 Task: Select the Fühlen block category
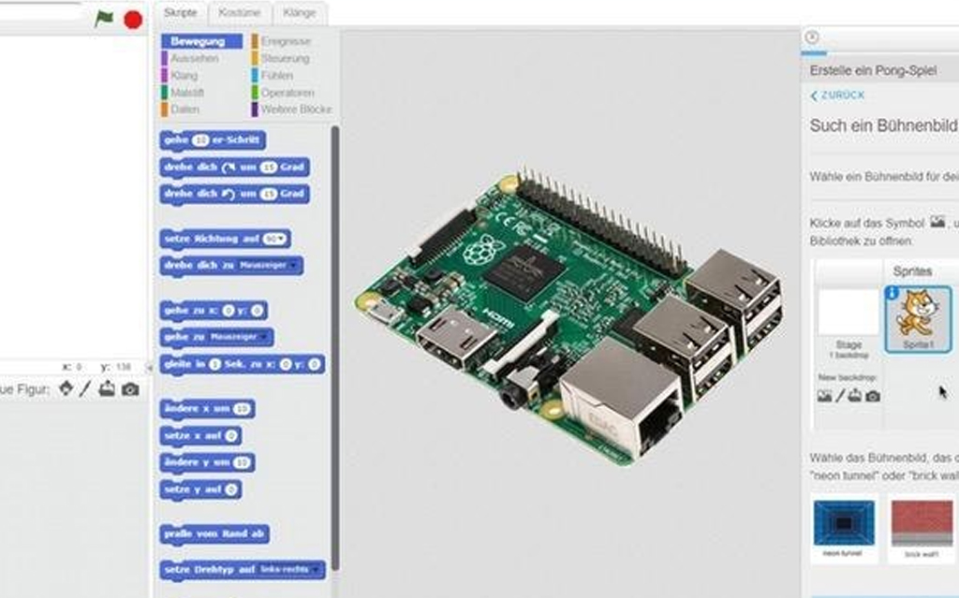[x=273, y=76]
